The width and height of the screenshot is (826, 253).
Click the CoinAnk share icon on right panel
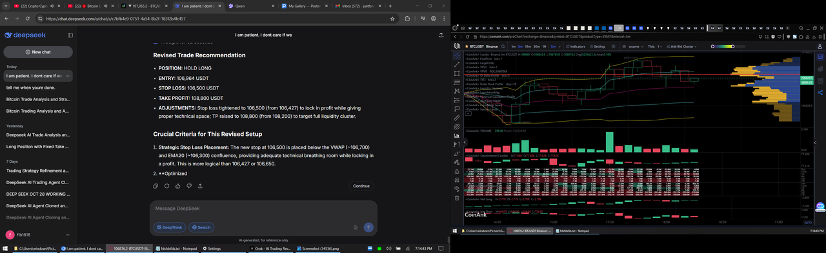(820, 92)
